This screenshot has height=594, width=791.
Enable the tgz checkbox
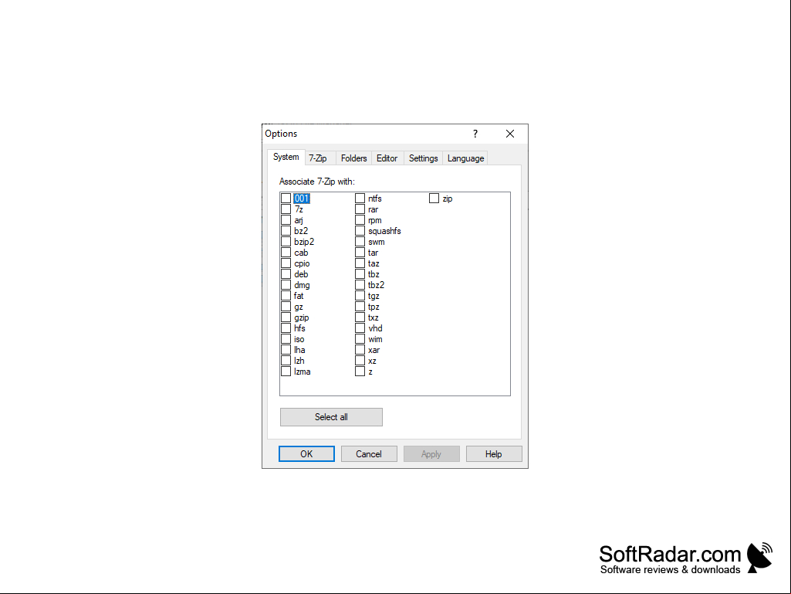point(360,296)
